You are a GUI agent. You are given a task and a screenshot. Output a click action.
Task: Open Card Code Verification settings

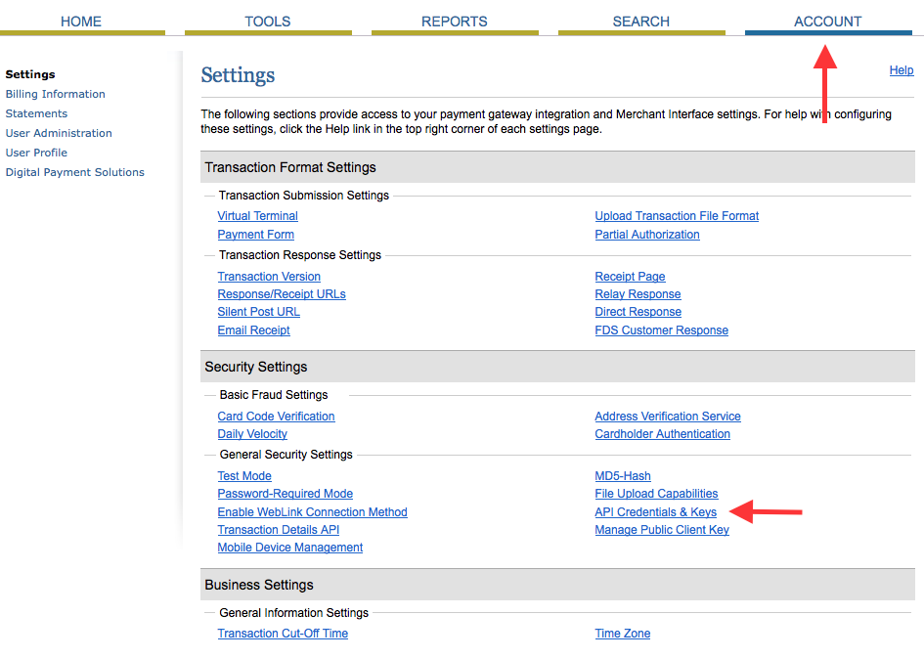(x=276, y=417)
